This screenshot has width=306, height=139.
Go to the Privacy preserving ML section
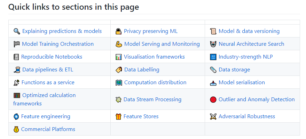click(151, 31)
